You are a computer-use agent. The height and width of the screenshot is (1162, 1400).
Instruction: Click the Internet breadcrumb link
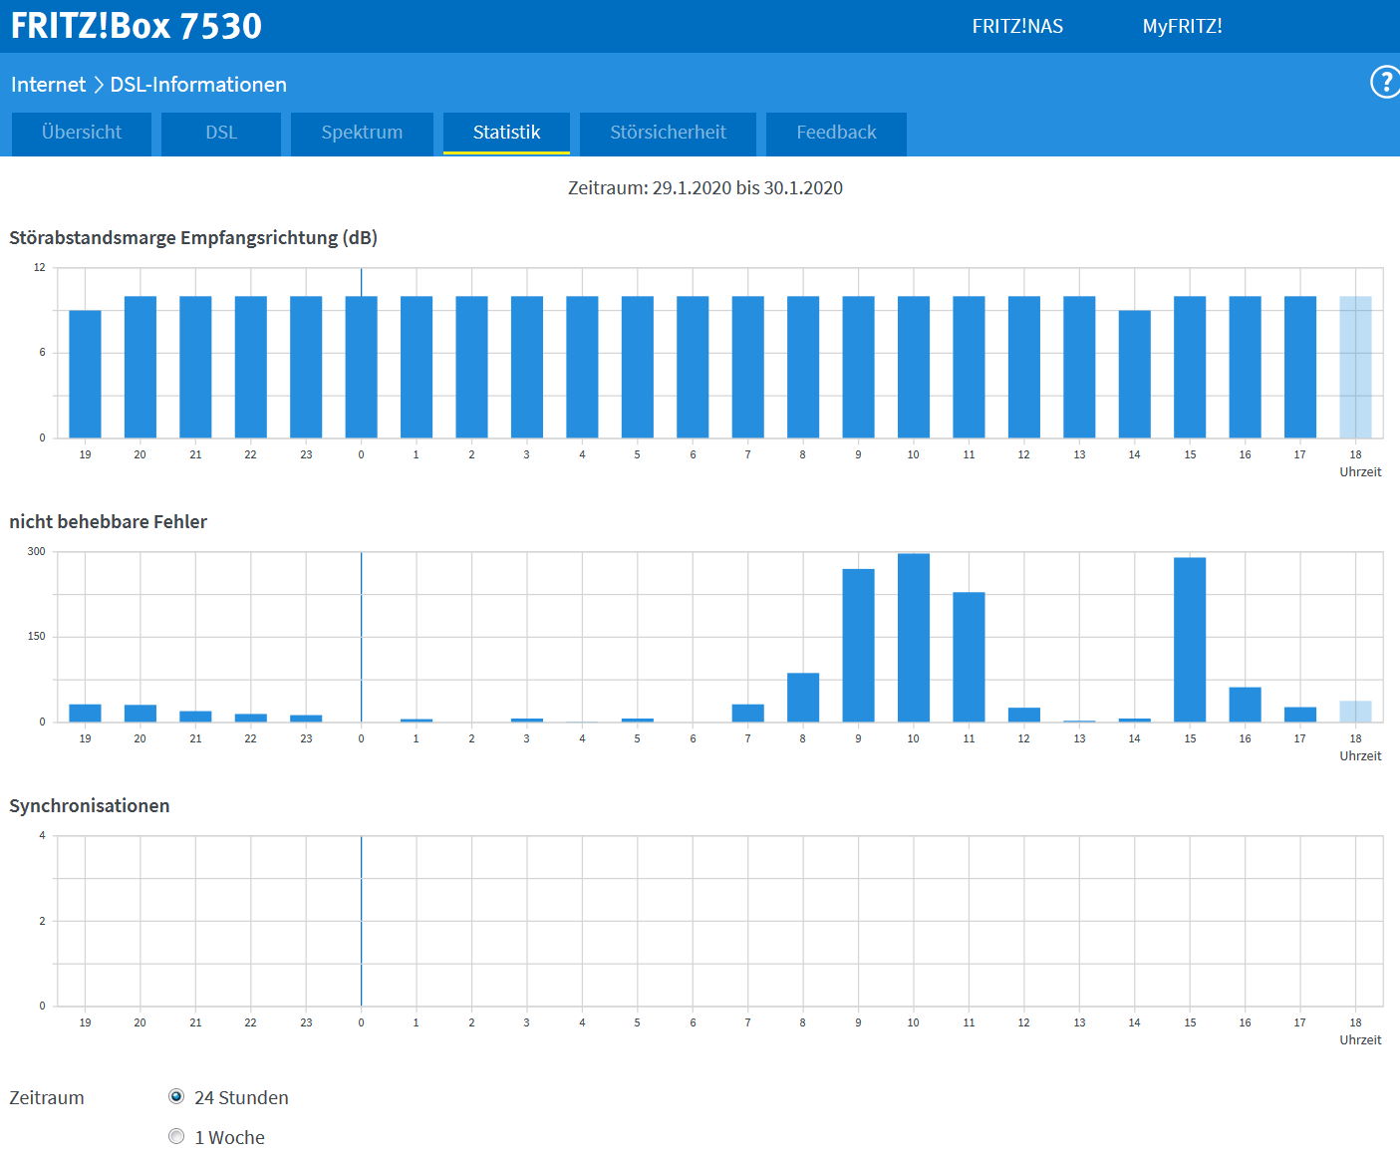48,85
